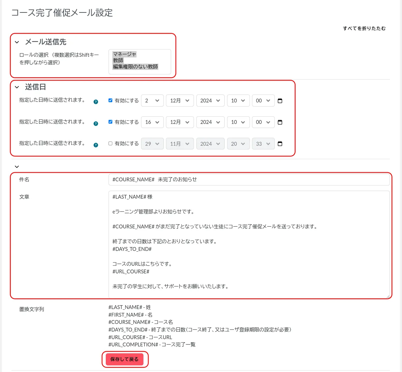The height and width of the screenshot is (372, 402).
Task: Click help icon beside second send date
Action: (96, 124)
